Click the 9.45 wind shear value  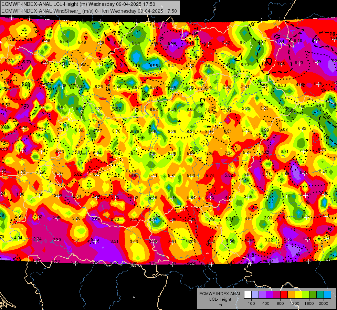coord(154,131)
